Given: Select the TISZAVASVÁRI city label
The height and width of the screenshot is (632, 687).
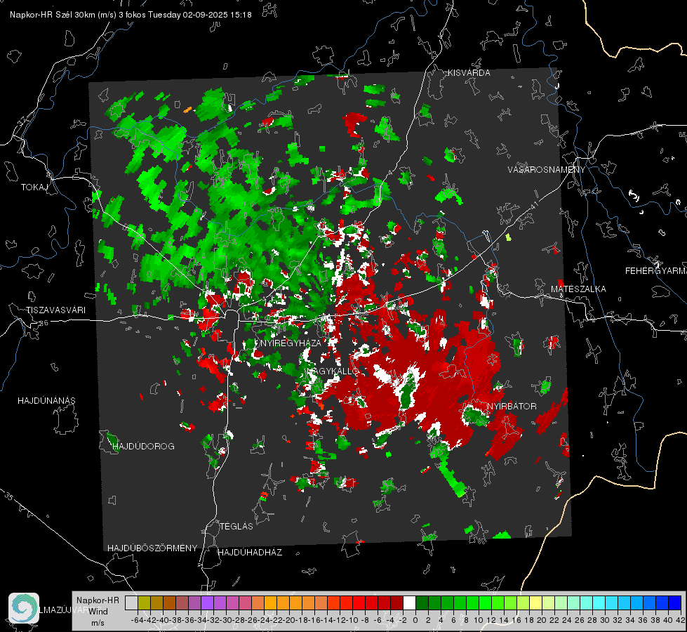Looking at the screenshot, I should click(55, 310).
